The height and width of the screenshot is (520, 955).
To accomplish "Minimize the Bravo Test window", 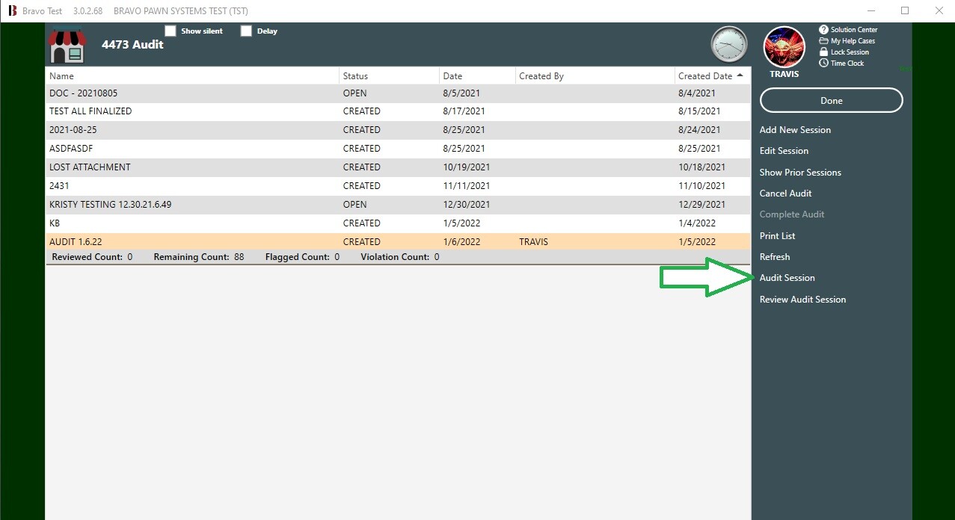I will click(x=870, y=10).
